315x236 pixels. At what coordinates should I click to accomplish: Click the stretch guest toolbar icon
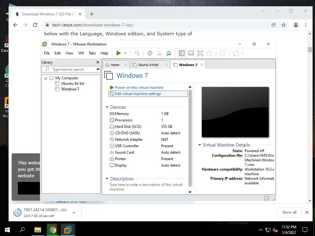point(236,53)
